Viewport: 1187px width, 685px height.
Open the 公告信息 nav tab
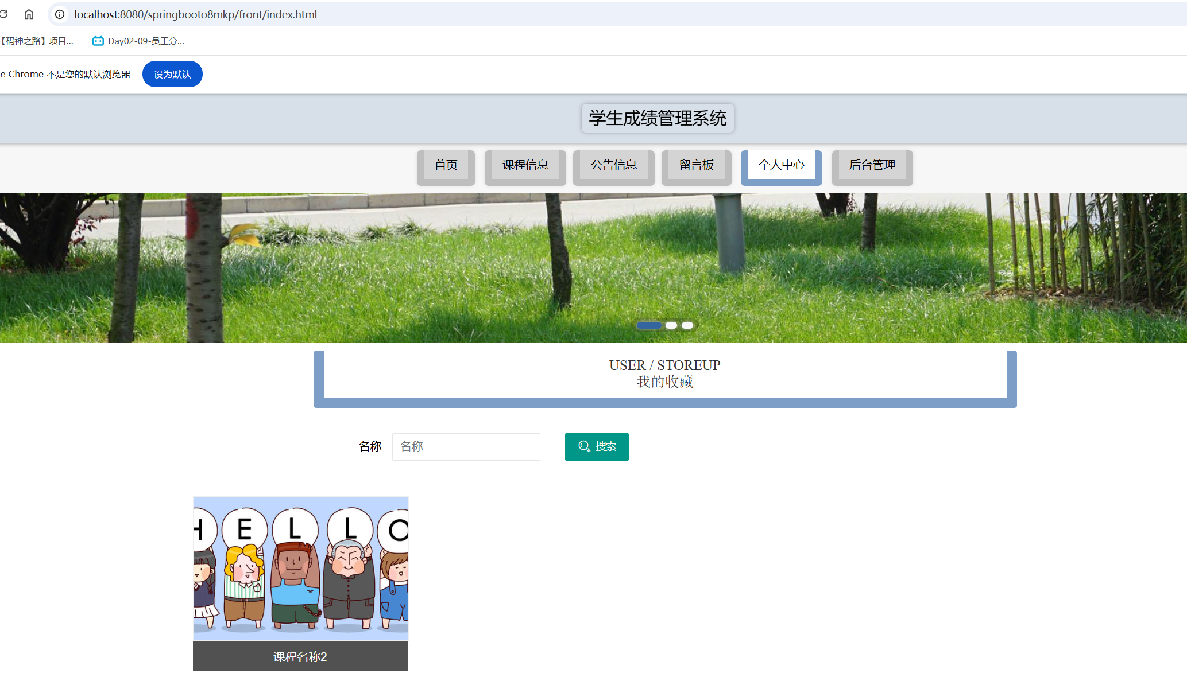point(613,165)
